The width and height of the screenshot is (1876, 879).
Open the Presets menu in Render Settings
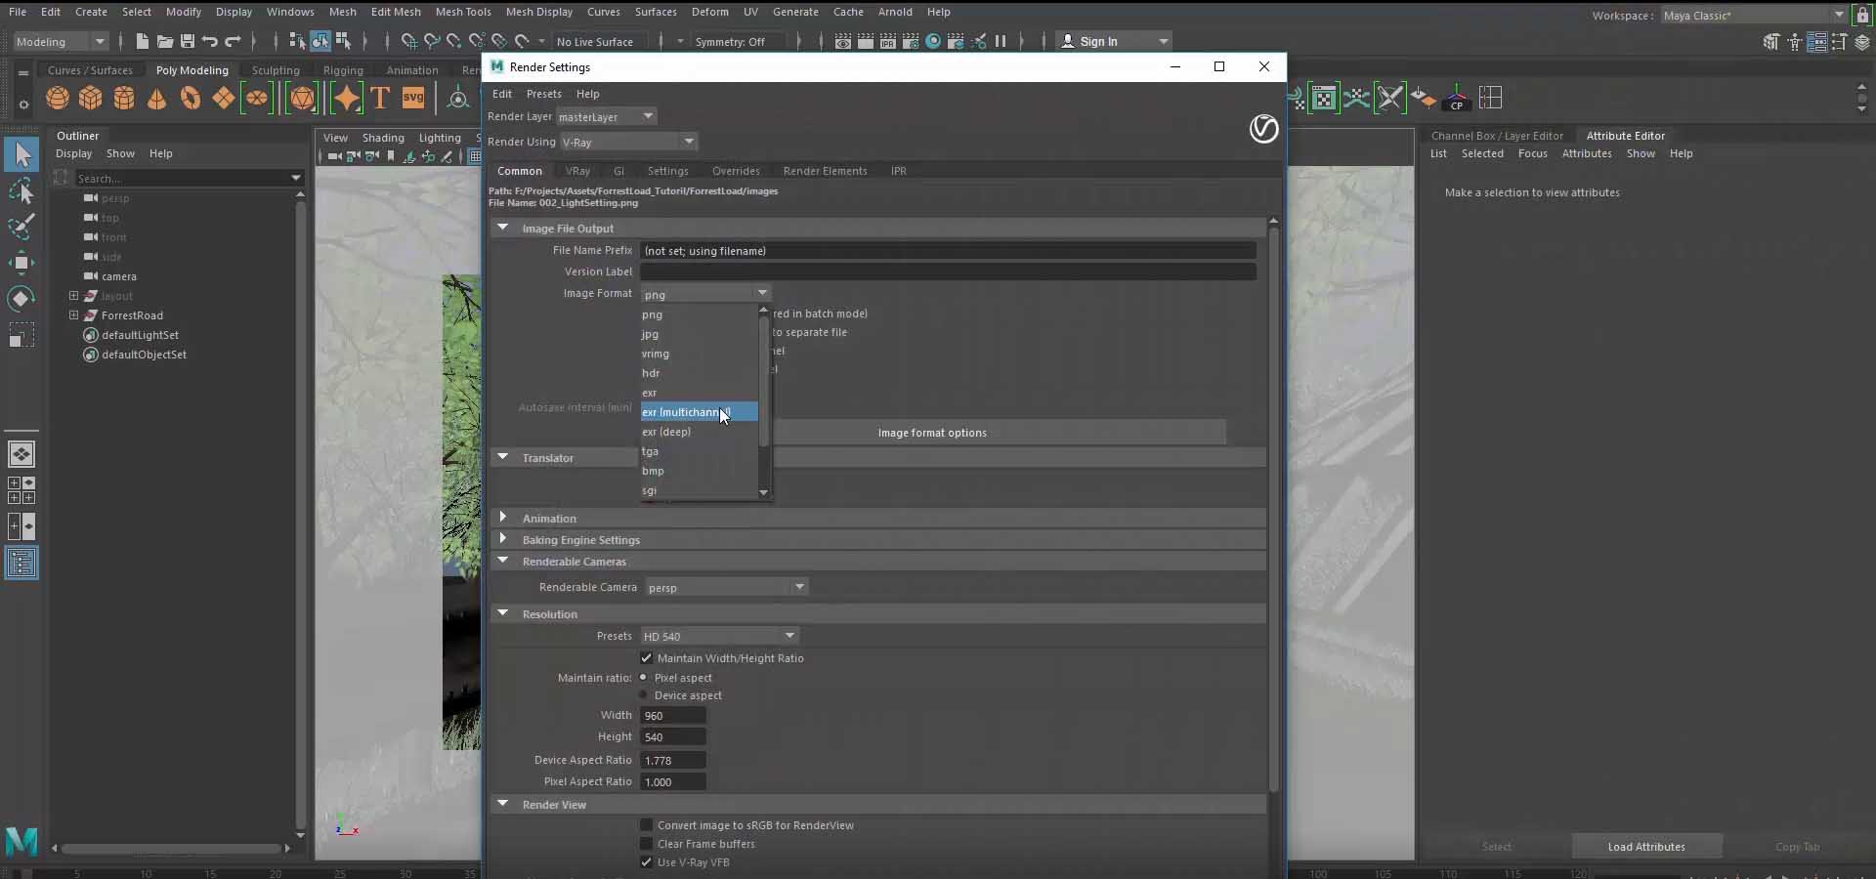543,93
